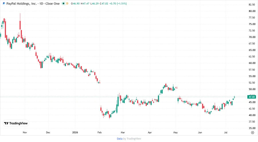This screenshot has height=142, width=258.
Task: Click the +0.70 (+1.51%) change value
Action: click(x=118, y=3)
